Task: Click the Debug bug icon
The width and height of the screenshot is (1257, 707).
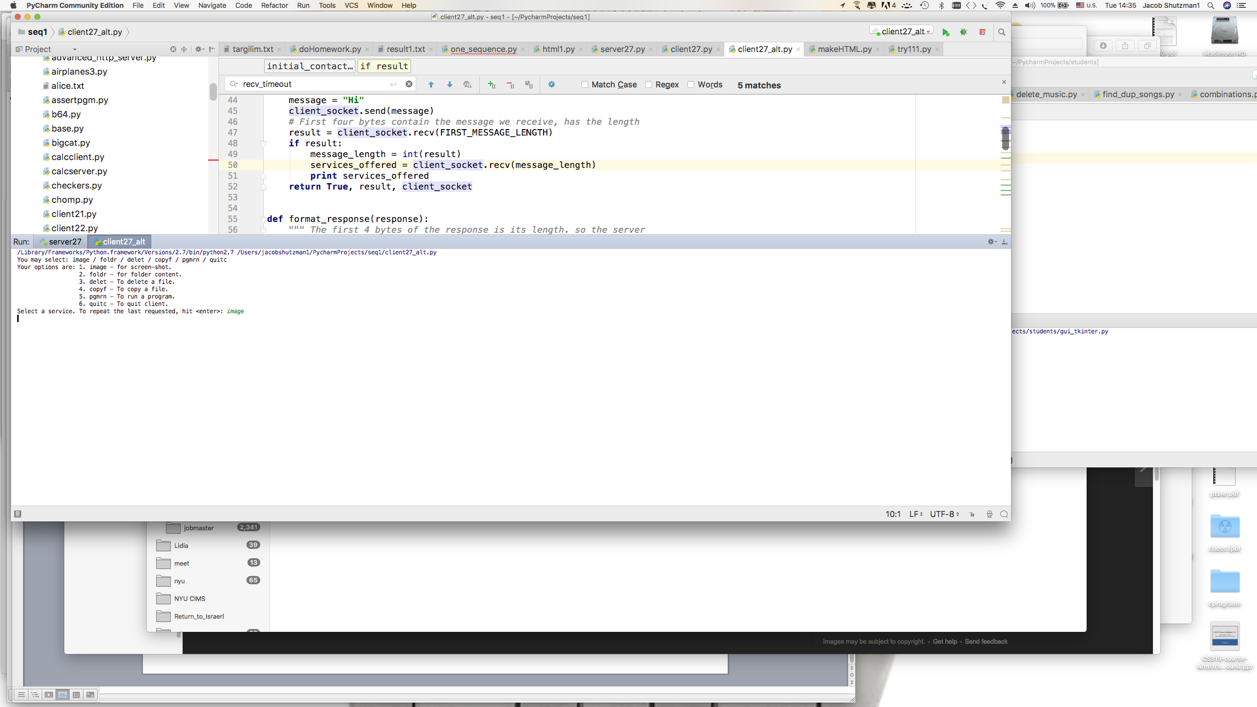Action: (964, 32)
